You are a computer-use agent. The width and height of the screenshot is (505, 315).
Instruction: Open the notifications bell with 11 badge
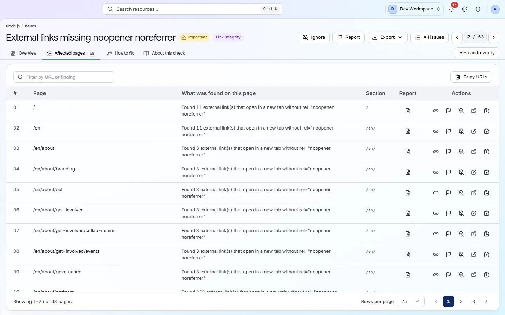pos(451,9)
